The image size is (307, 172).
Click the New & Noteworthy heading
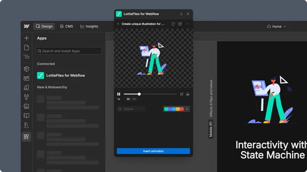pyautogui.click(x=52, y=87)
